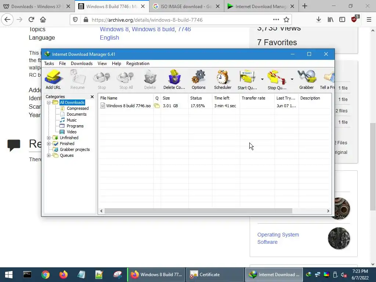Viewport: 376px width, 282px height.
Task: Click the list scroll right arrow
Action: pyautogui.click(x=328, y=211)
